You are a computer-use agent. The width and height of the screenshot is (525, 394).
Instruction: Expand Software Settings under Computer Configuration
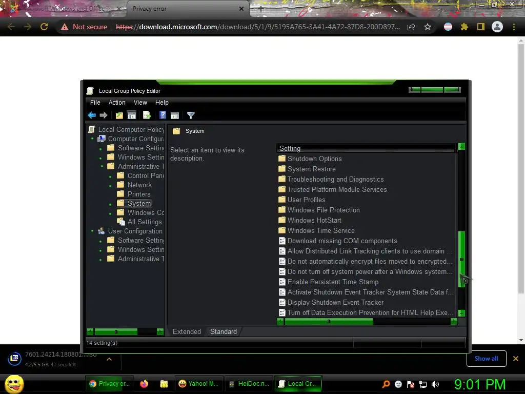pyautogui.click(x=100, y=149)
